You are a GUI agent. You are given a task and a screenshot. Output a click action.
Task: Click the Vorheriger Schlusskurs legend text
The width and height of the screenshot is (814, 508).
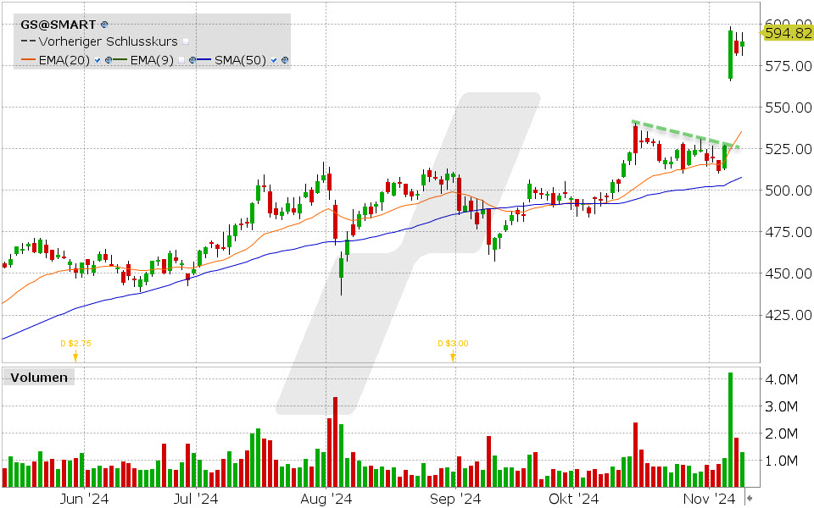click(108, 41)
